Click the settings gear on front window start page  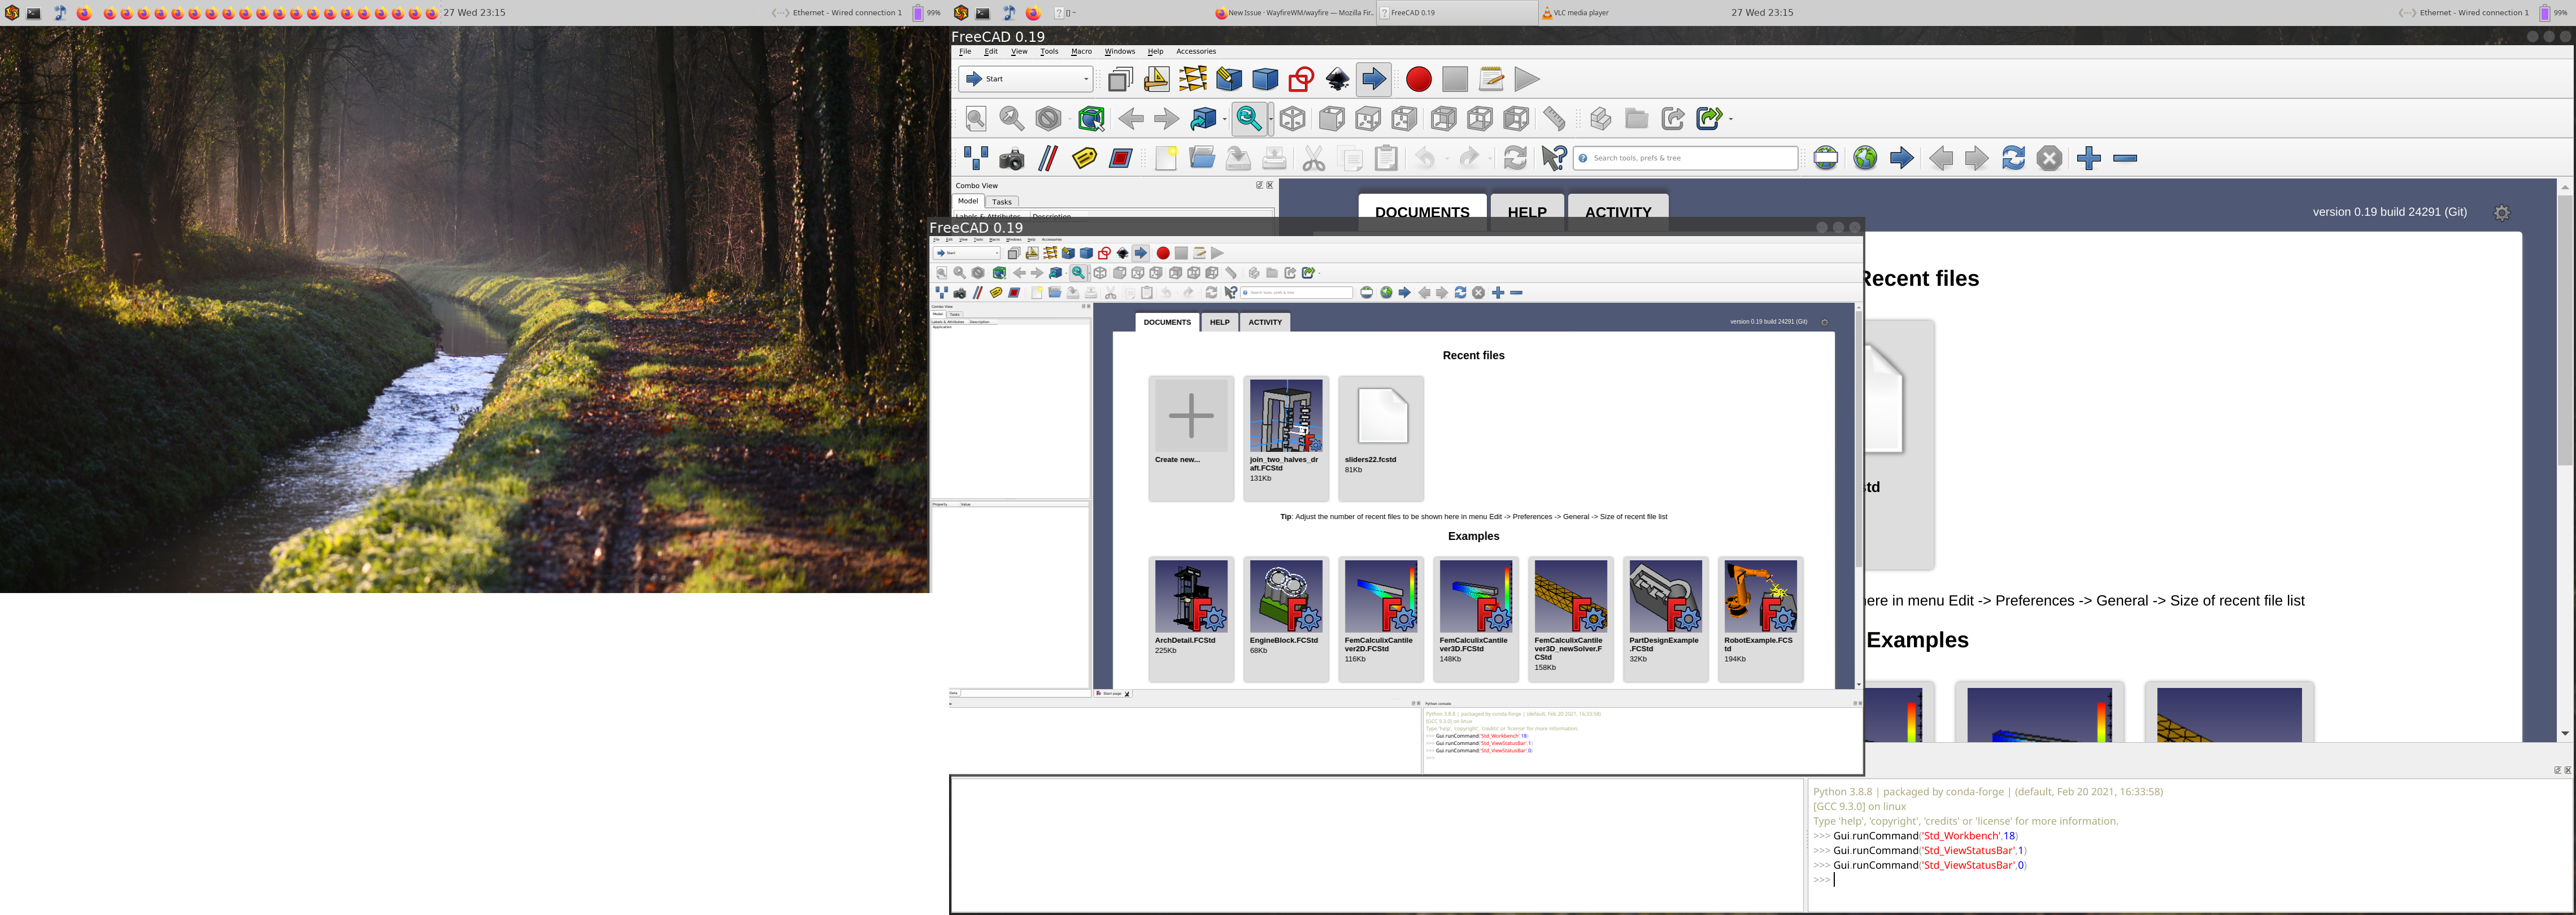(x=1824, y=322)
